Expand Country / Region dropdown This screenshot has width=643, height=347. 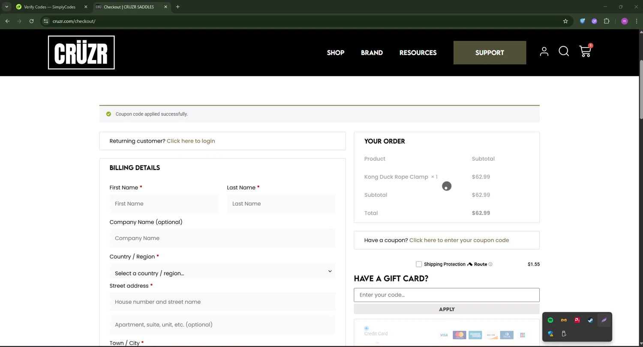click(x=222, y=271)
